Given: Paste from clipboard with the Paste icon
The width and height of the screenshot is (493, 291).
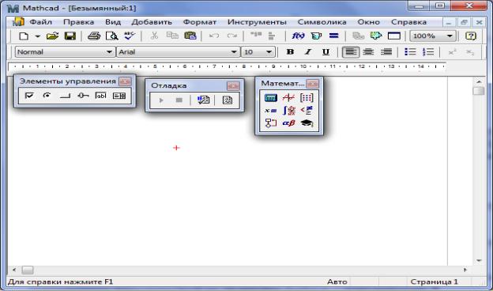Looking at the screenshot, I should click(190, 36).
